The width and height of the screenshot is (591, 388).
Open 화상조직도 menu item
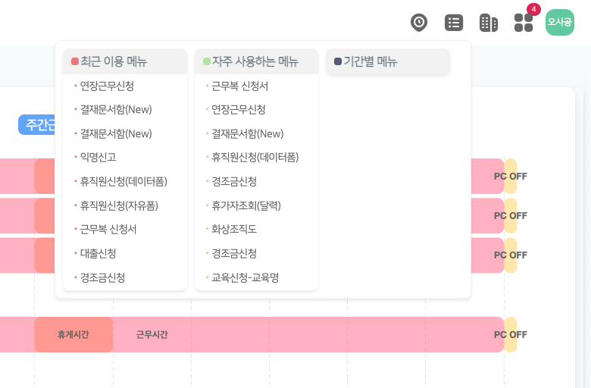tap(234, 228)
